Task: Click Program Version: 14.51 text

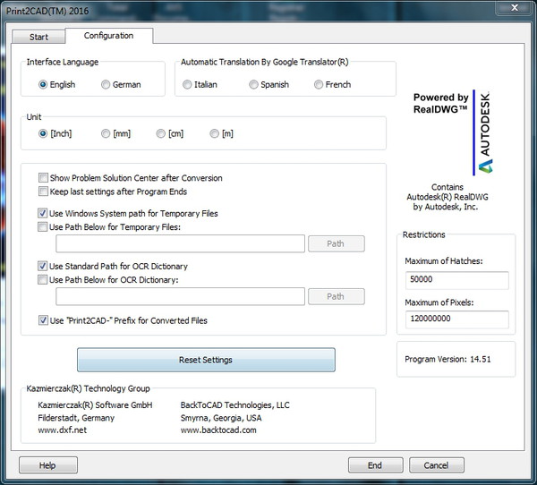Action: click(447, 360)
